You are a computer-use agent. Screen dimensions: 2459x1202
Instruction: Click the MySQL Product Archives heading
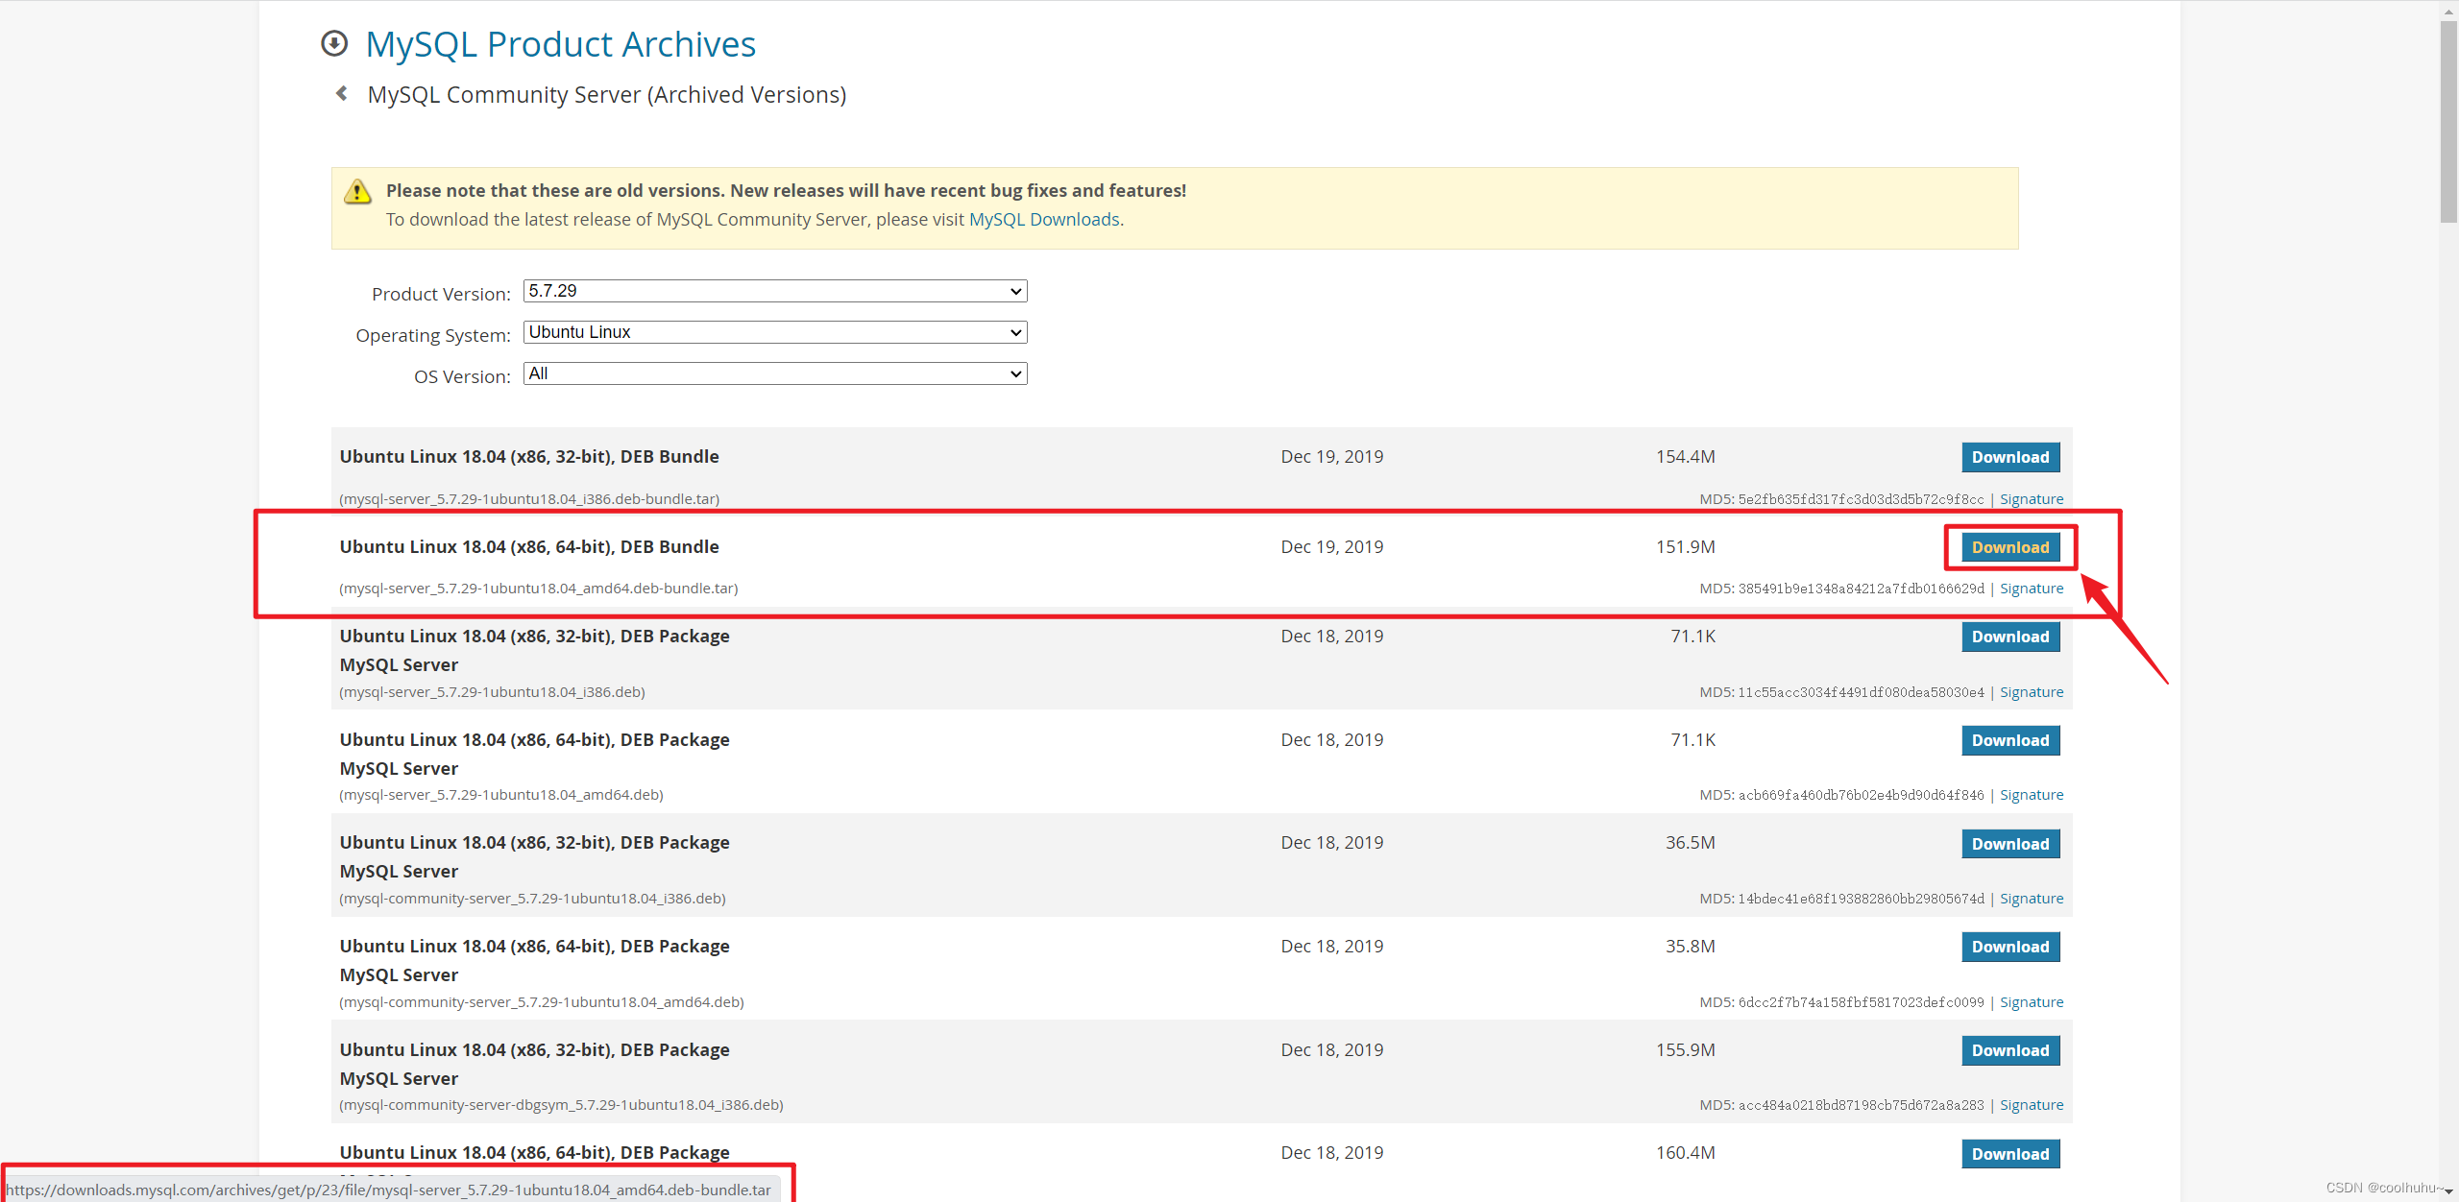(x=560, y=45)
